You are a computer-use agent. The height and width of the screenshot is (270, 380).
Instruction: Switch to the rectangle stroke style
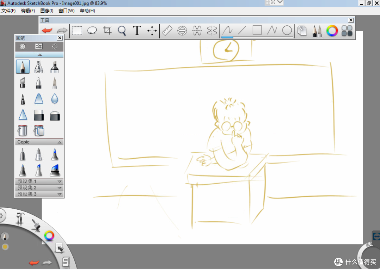(257, 31)
